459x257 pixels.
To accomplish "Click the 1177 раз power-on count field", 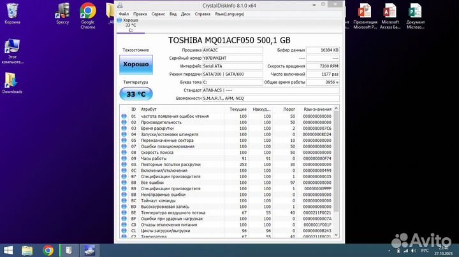I will pyautogui.click(x=323, y=74).
